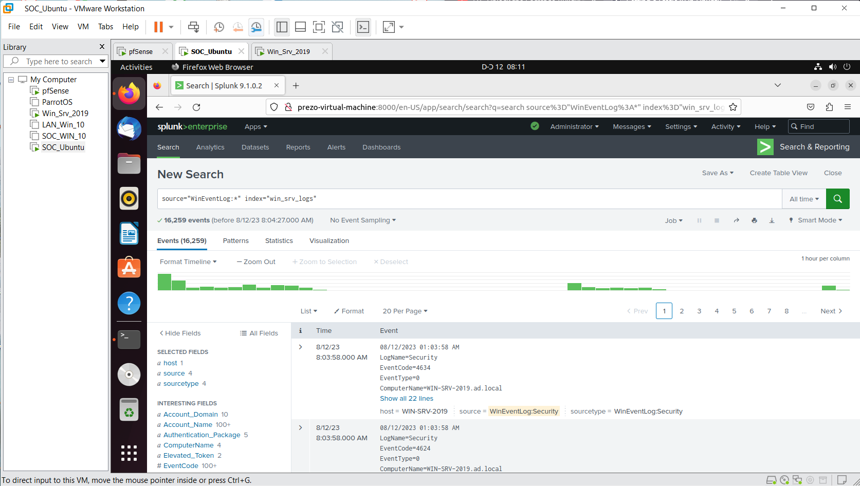
Task: Bookmark this page star icon
Action: coord(733,107)
